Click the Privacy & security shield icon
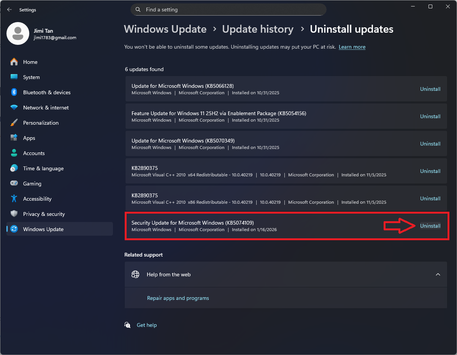The height and width of the screenshot is (355, 457). [x=14, y=214]
